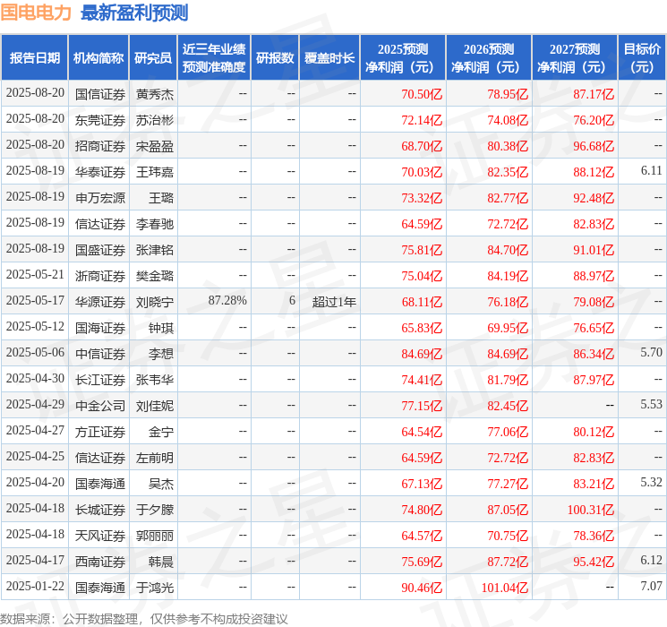Image resolution: width=667 pixels, height=627 pixels.
Task: Click analyst name 刘晓宁
Action: [155, 302]
